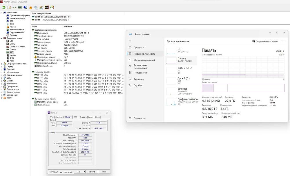Viewport: 290px width, 176px height.
Task: Click the computer monitor icon in AIDA64 toolbar
Action: (25, 8)
